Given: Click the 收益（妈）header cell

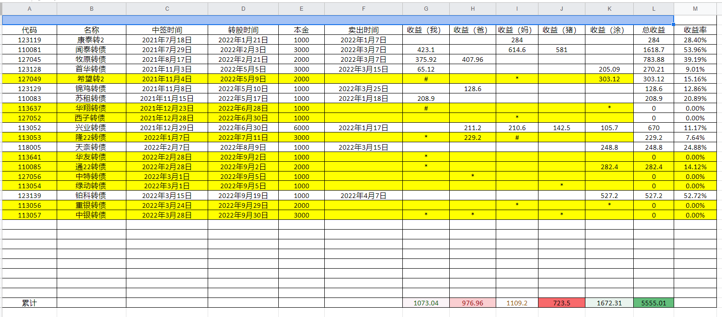Looking at the screenshot, I should point(517,30).
